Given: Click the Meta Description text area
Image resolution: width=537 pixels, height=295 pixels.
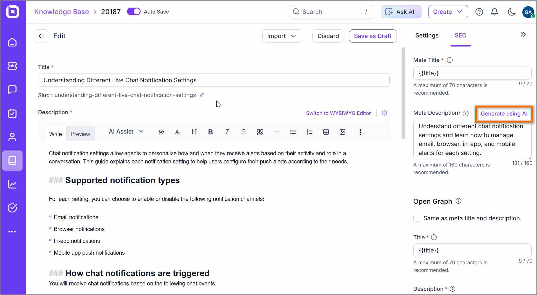Looking at the screenshot, I should [x=472, y=139].
